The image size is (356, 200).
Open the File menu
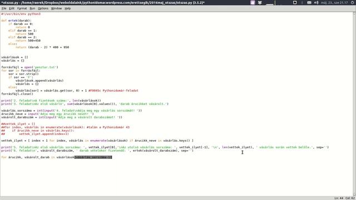point(4,8)
